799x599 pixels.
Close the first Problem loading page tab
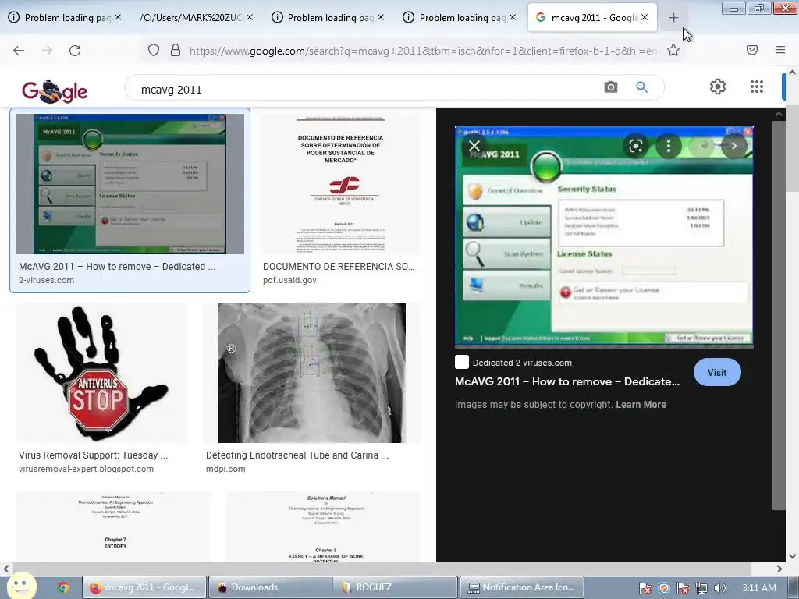(x=118, y=17)
